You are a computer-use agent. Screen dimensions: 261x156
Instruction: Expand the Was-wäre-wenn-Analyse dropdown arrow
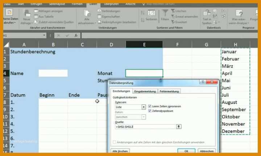(248, 23)
